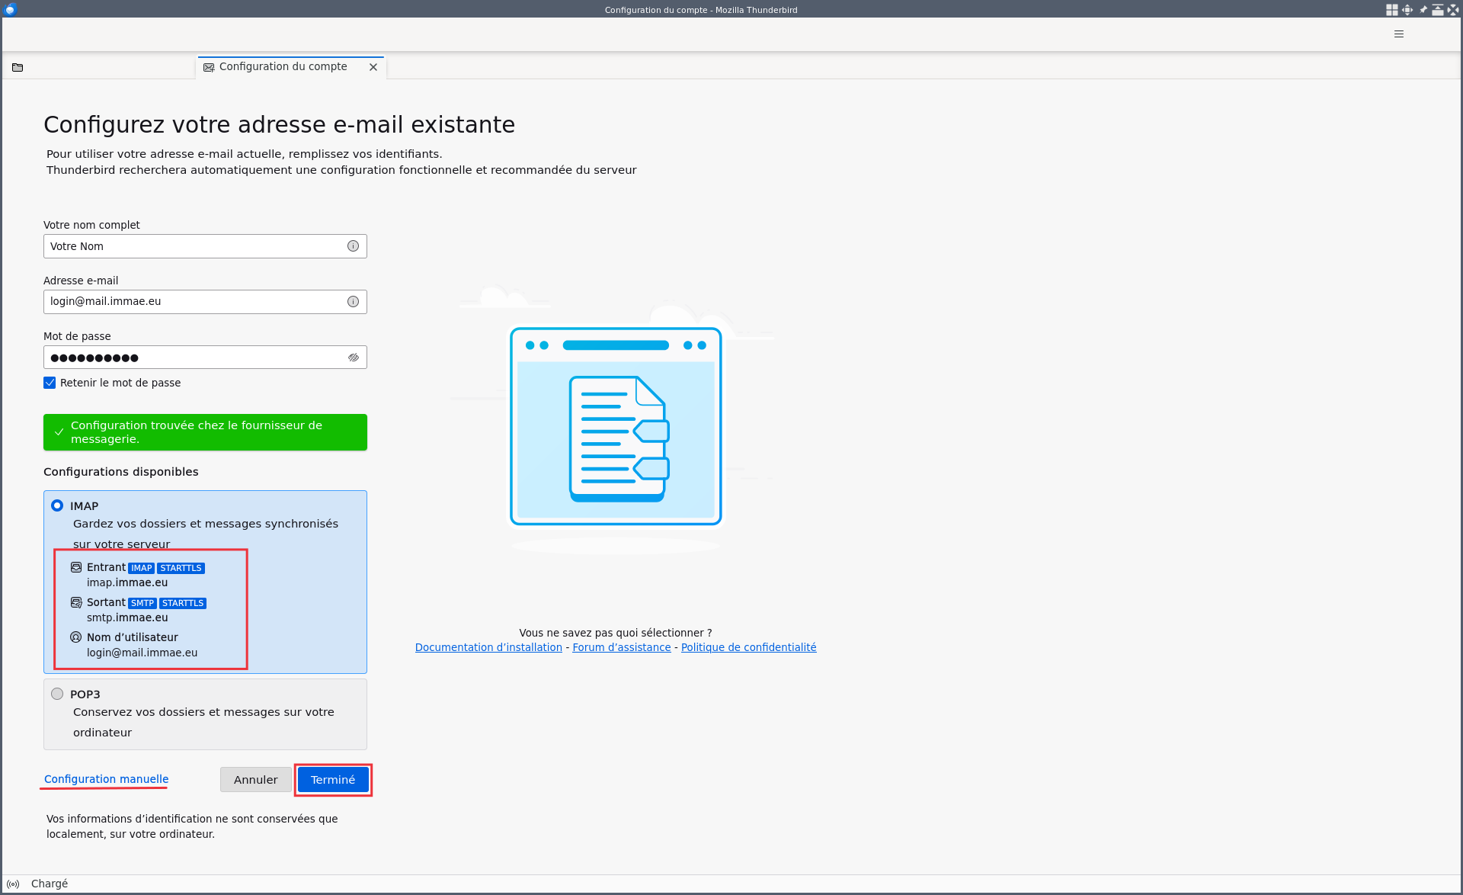The height and width of the screenshot is (895, 1463).
Task: Click the login@mail.immae.eu username text
Action: click(142, 653)
